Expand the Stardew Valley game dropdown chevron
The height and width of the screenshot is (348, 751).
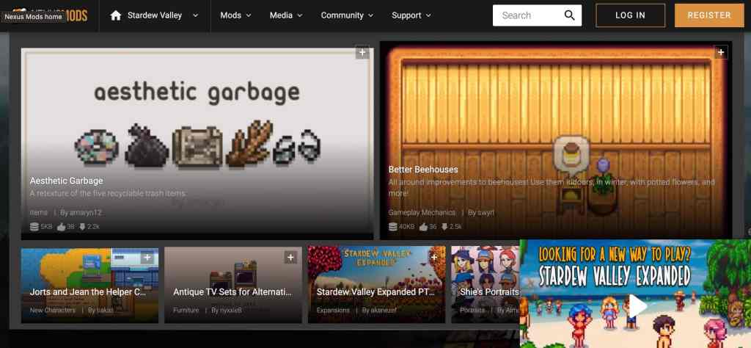coord(195,15)
